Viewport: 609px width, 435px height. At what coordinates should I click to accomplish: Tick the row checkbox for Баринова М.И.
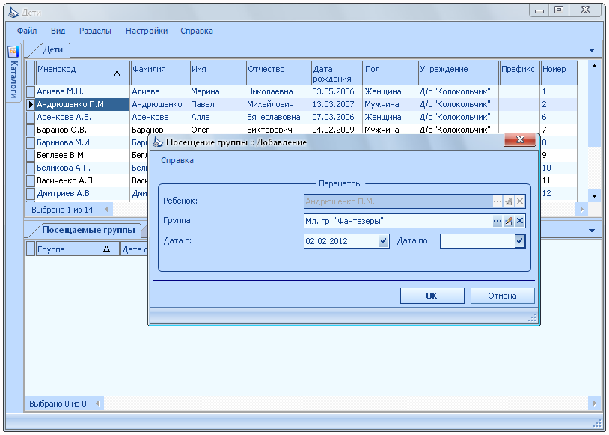[x=31, y=143]
